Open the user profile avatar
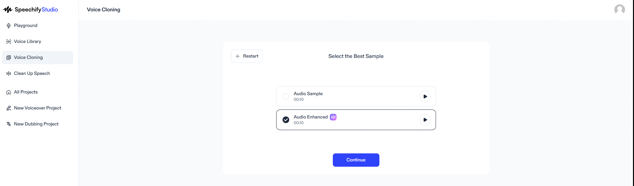 619,10
